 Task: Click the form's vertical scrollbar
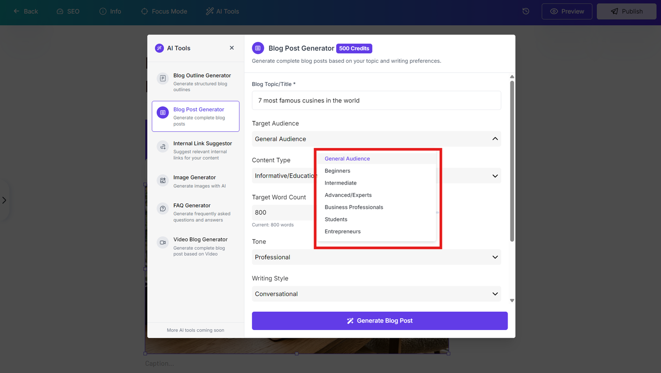pyautogui.click(x=512, y=161)
